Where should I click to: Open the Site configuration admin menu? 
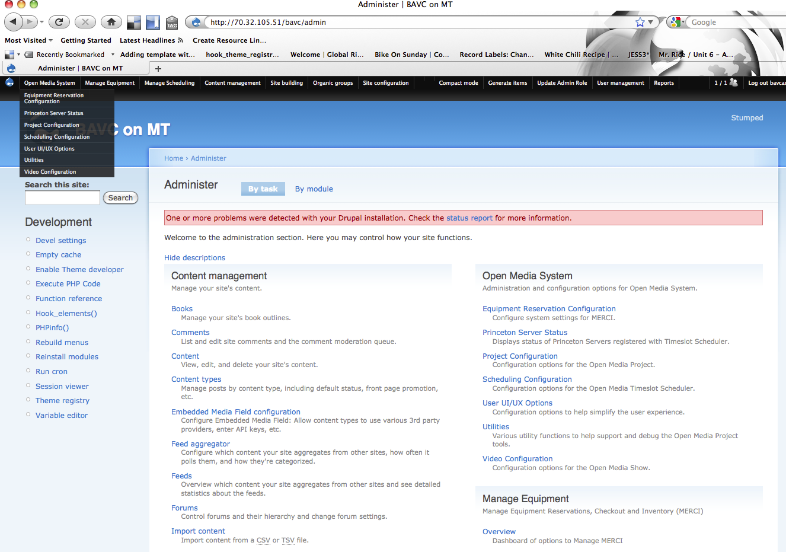tap(386, 83)
